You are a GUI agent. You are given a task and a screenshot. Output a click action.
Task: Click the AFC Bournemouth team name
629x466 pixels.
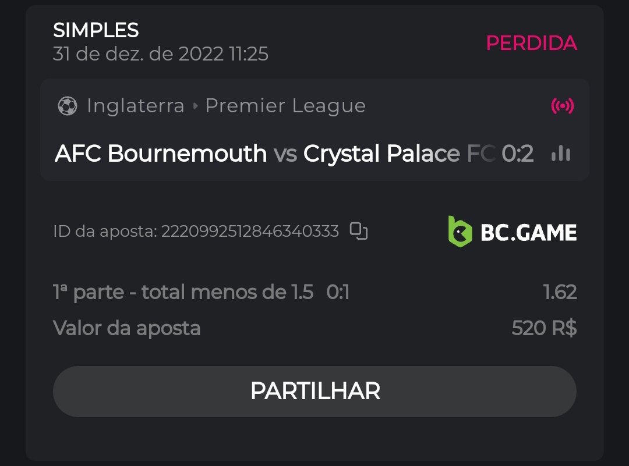click(161, 154)
